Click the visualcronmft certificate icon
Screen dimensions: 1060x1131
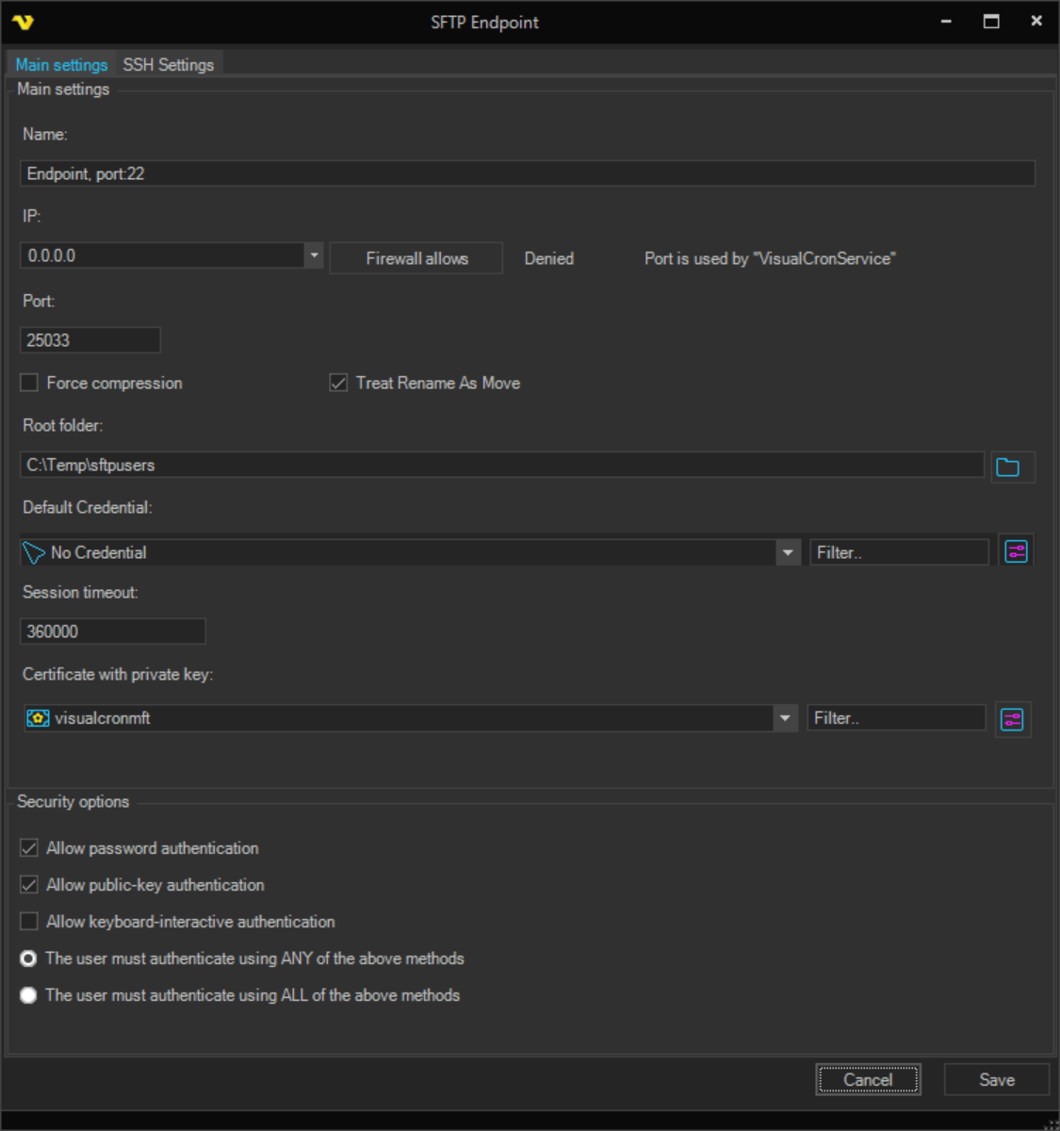point(38,718)
